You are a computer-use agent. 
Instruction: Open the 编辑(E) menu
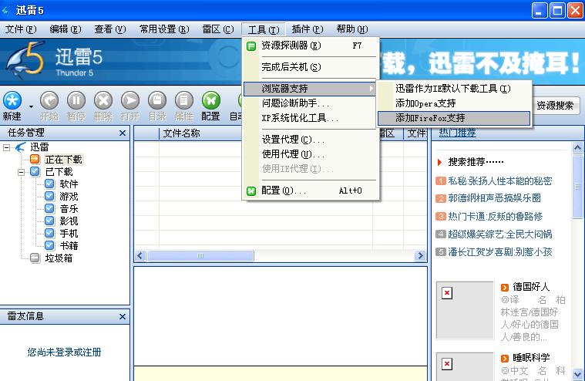[x=66, y=29]
